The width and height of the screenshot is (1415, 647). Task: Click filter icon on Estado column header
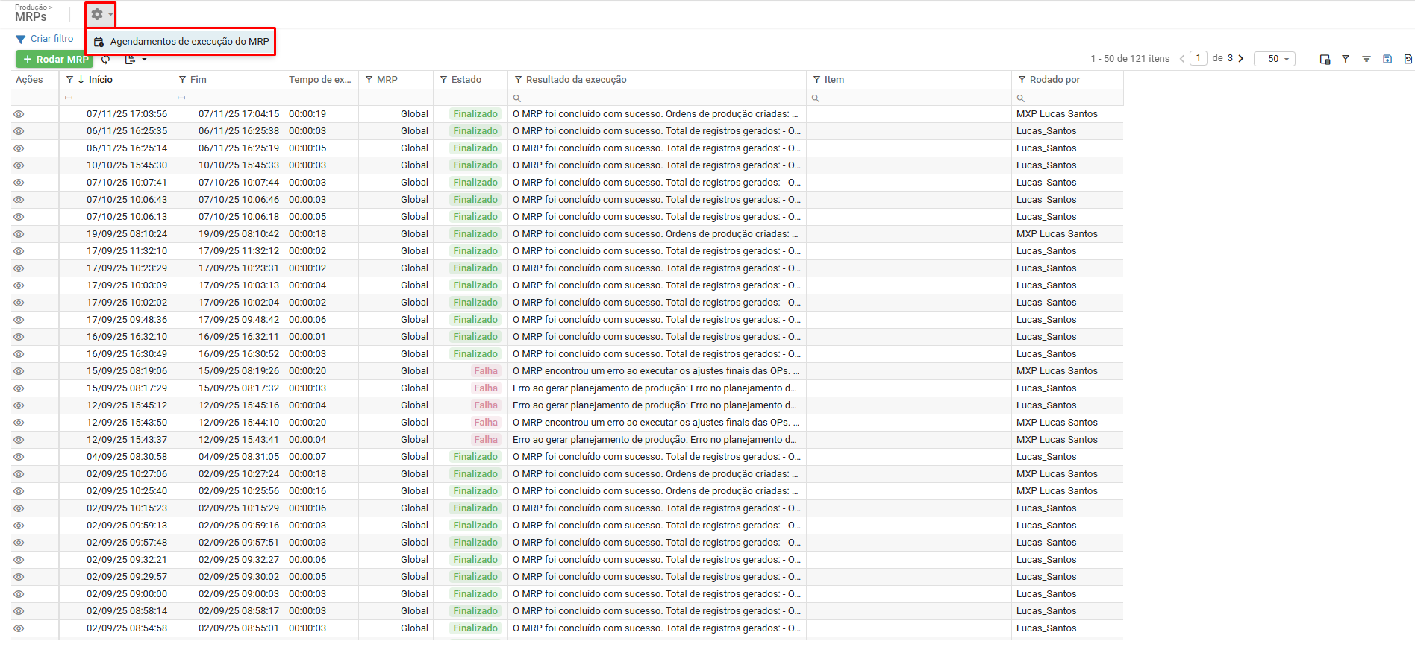click(x=443, y=80)
